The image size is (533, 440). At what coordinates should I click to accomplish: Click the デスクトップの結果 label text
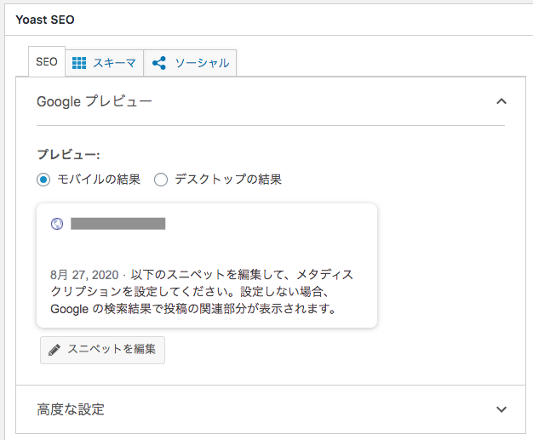[x=228, y=179]
